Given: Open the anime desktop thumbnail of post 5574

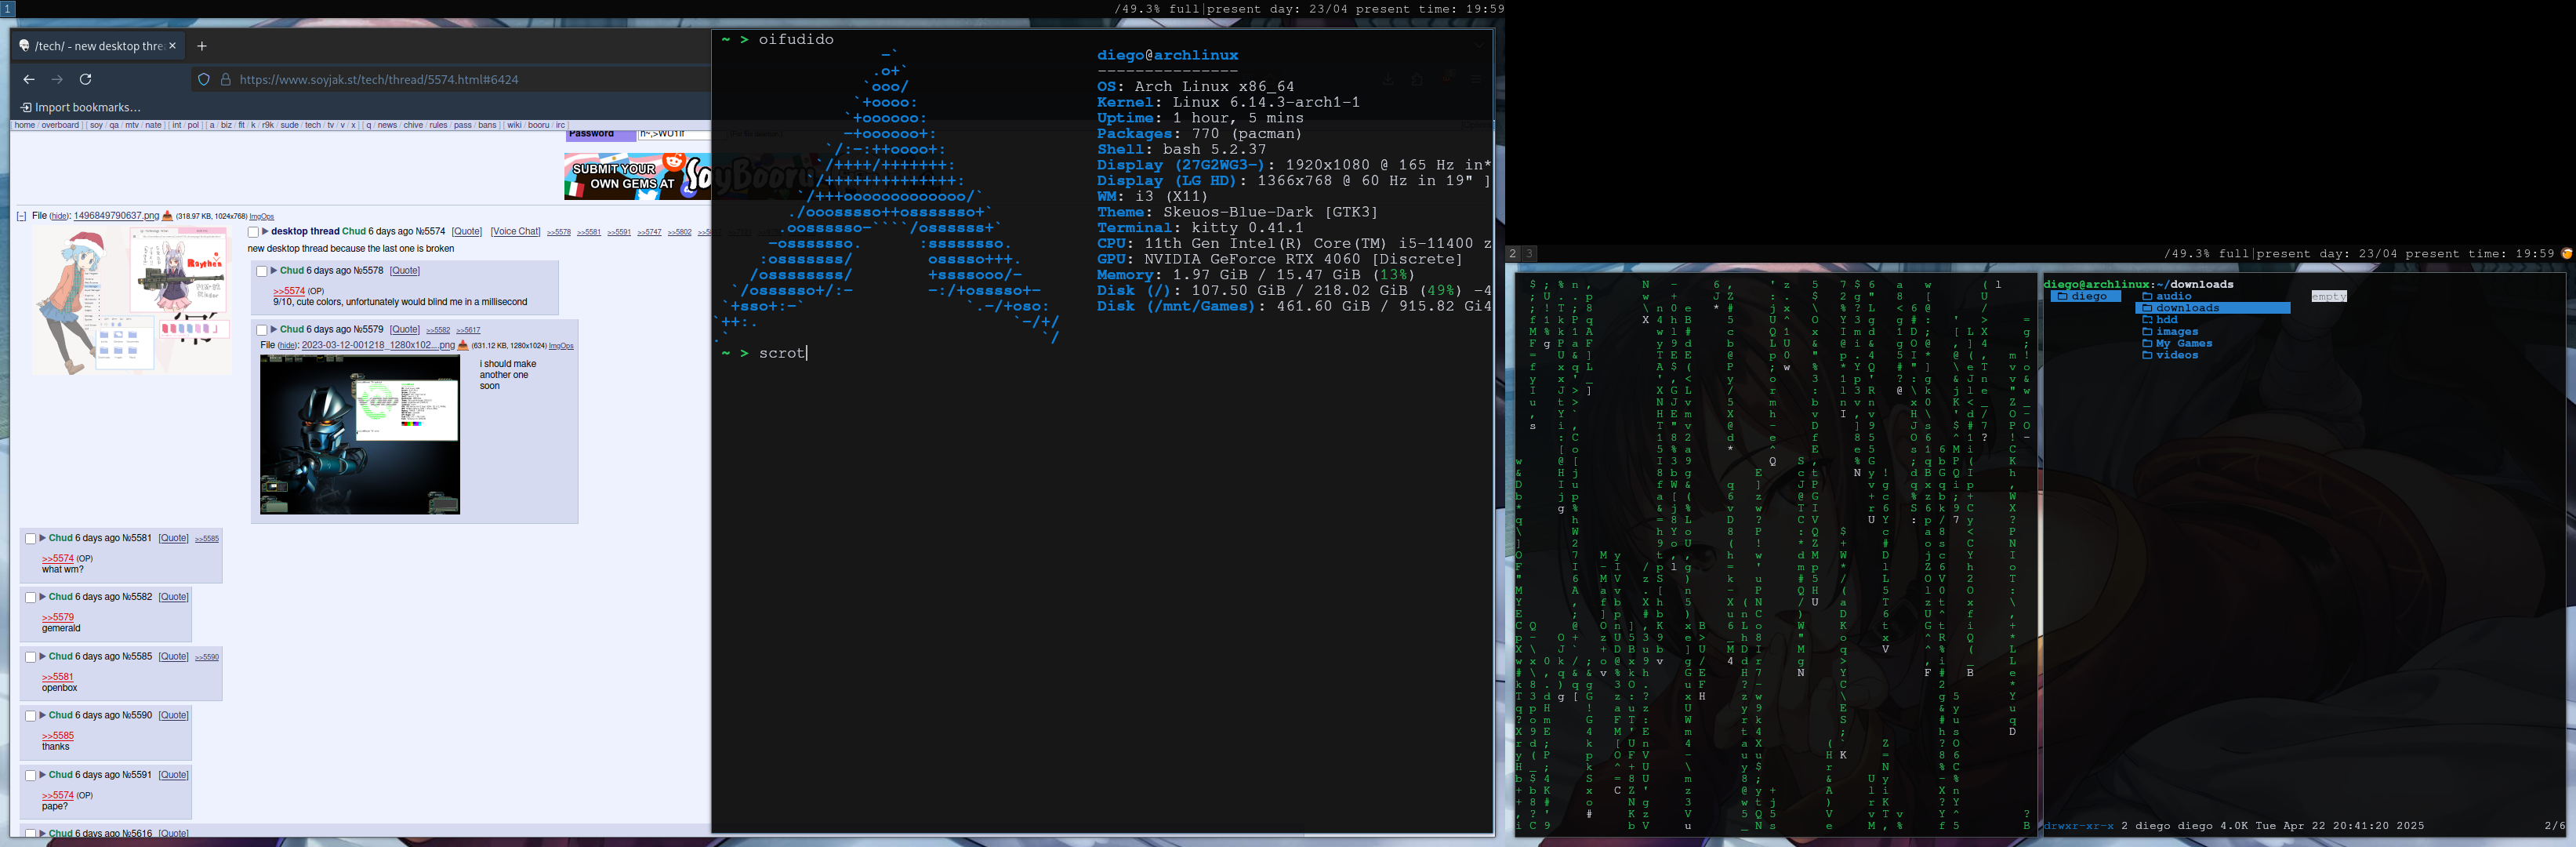Looking at the screenshot, I should [x=131, y=300].
